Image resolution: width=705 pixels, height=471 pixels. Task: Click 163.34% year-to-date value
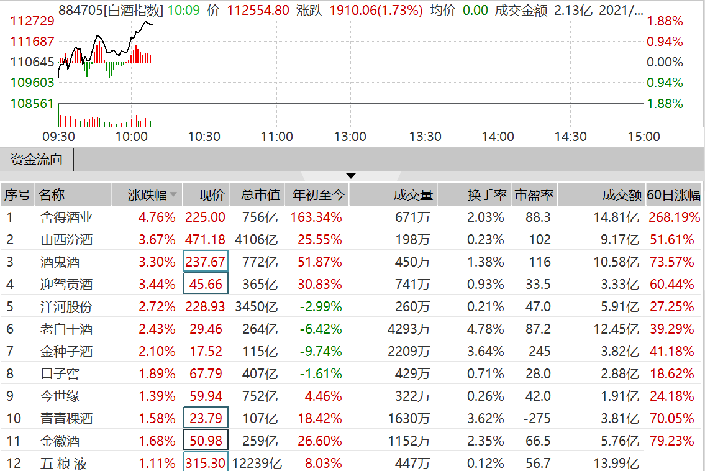click(316, 217)
